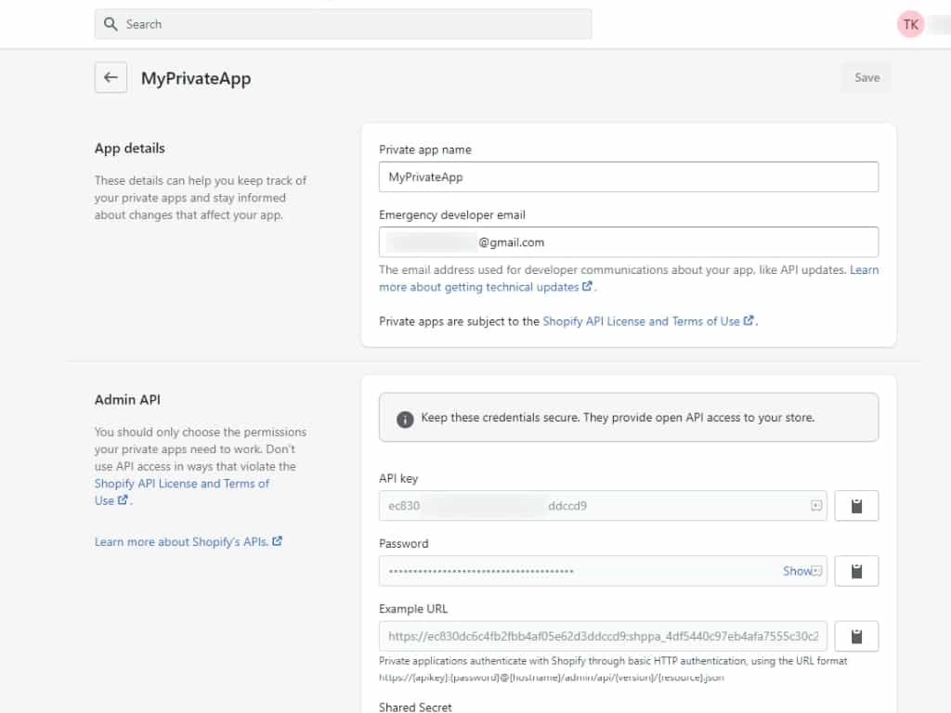The width and height of the screenshot is (951, 713).
Task: Click the small icon inside the API key field
Action: point(816,506)
